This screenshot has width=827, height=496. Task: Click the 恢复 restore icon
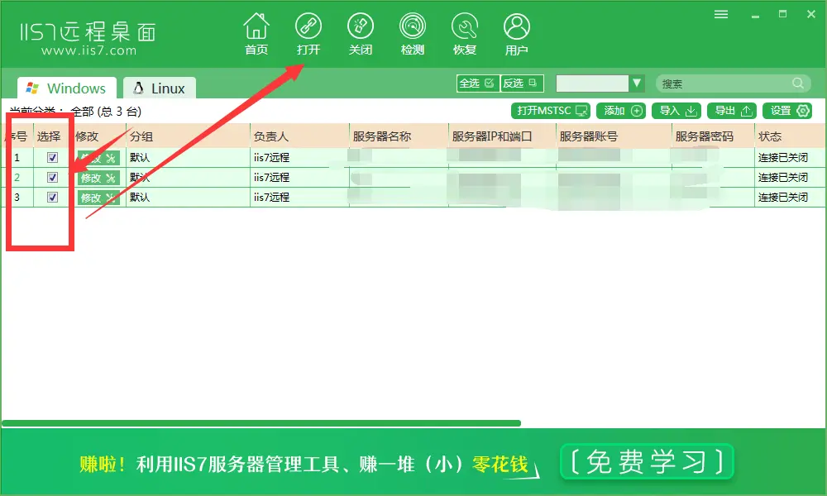pyautogui.click(x=465, y=34)
